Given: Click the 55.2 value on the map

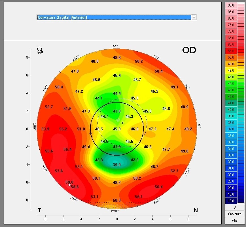Looking at the screenshot, I should click(x=63, y=129).
